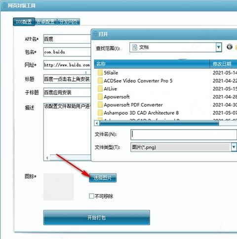This screenshot has height=239, width=237.
Task: Click the 2021-05-14 date of 56laile
Action: [225, 73]
